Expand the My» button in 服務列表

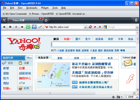pos(29,58)
